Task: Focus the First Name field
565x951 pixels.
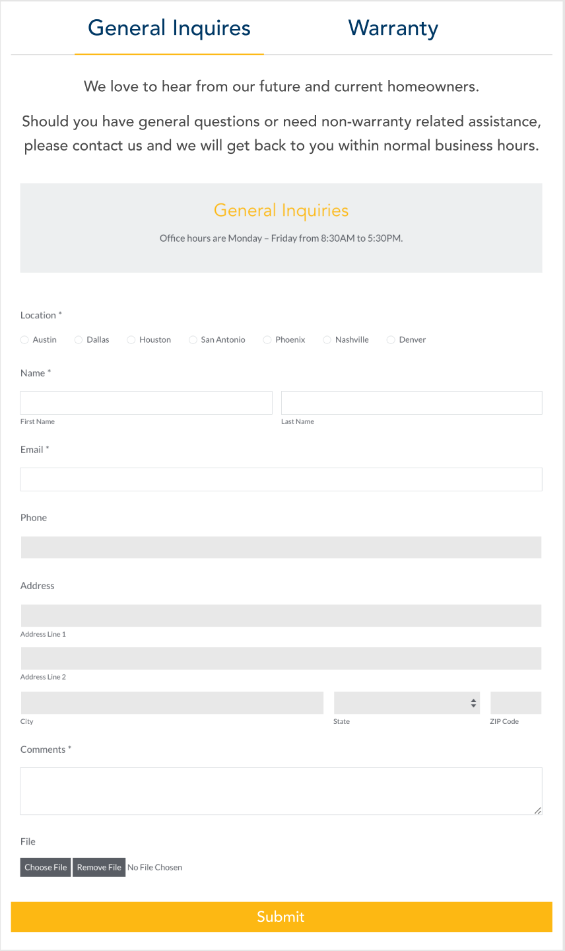Action: tap(146, 403)
